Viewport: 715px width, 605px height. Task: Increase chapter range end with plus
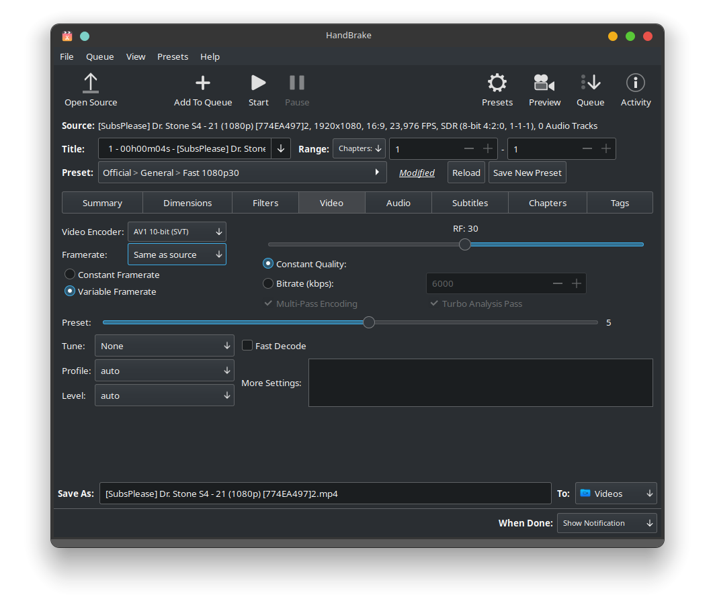606,148
